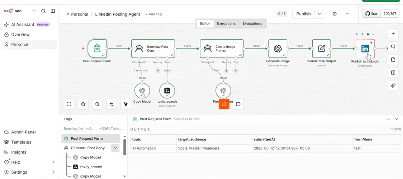
Task: Click the 'AI Automation' topic cell
Action: (x=153, y=148)
